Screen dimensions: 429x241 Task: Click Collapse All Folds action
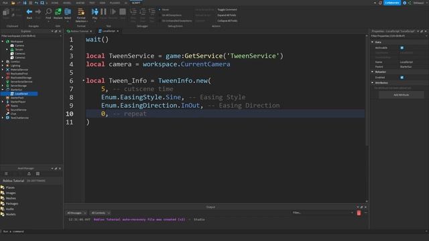click(x=227, y=21)
